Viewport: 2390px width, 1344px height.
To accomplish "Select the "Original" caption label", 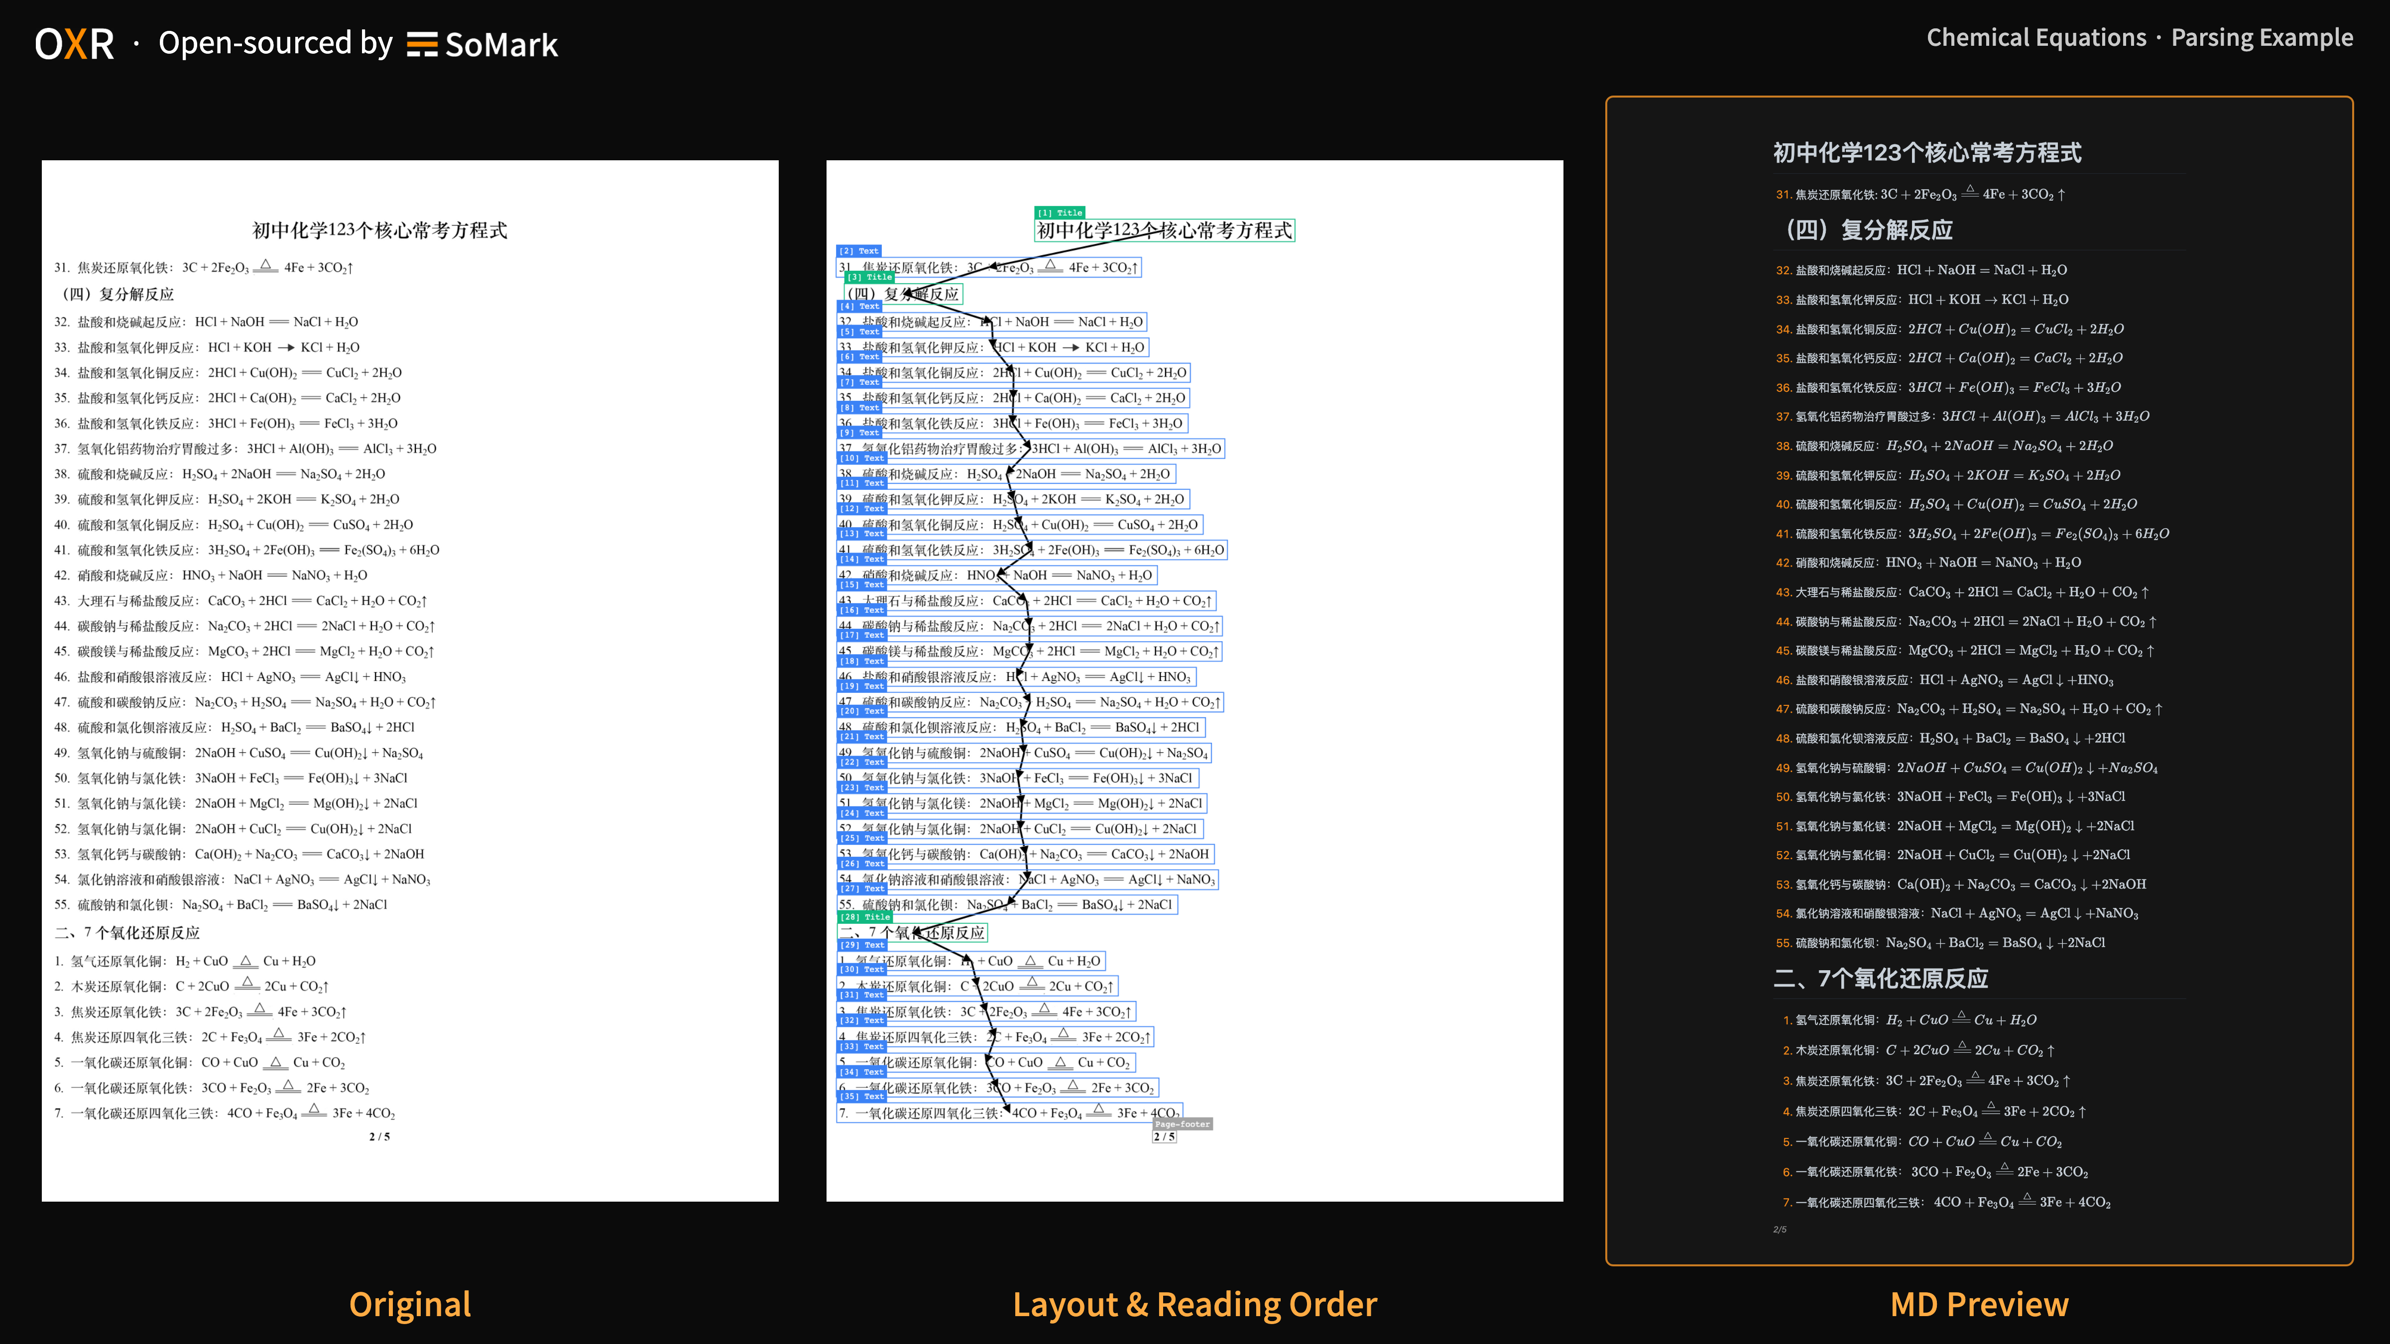I will coord(410,1304).
